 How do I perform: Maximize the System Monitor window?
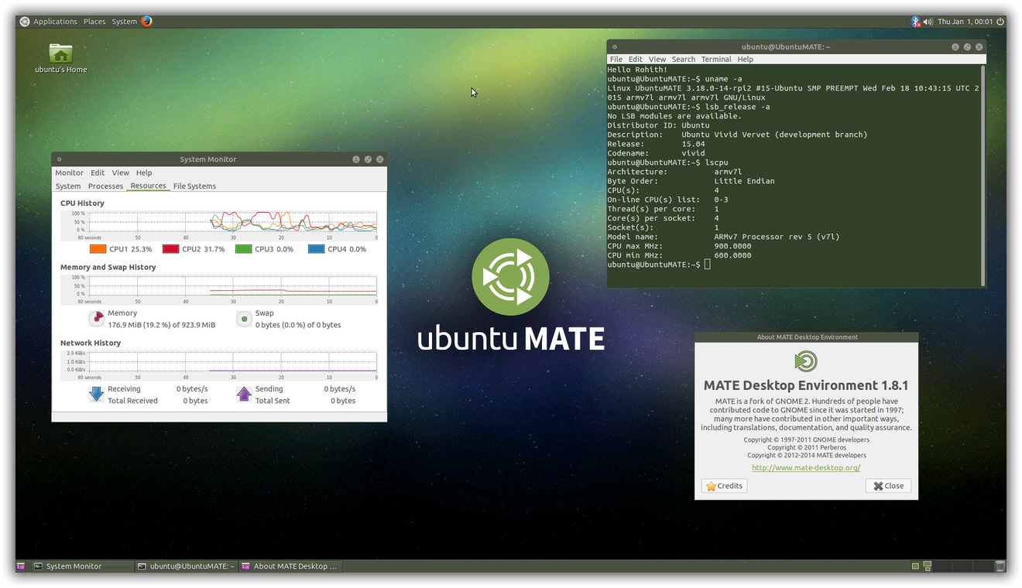click(x=368, y=159)
